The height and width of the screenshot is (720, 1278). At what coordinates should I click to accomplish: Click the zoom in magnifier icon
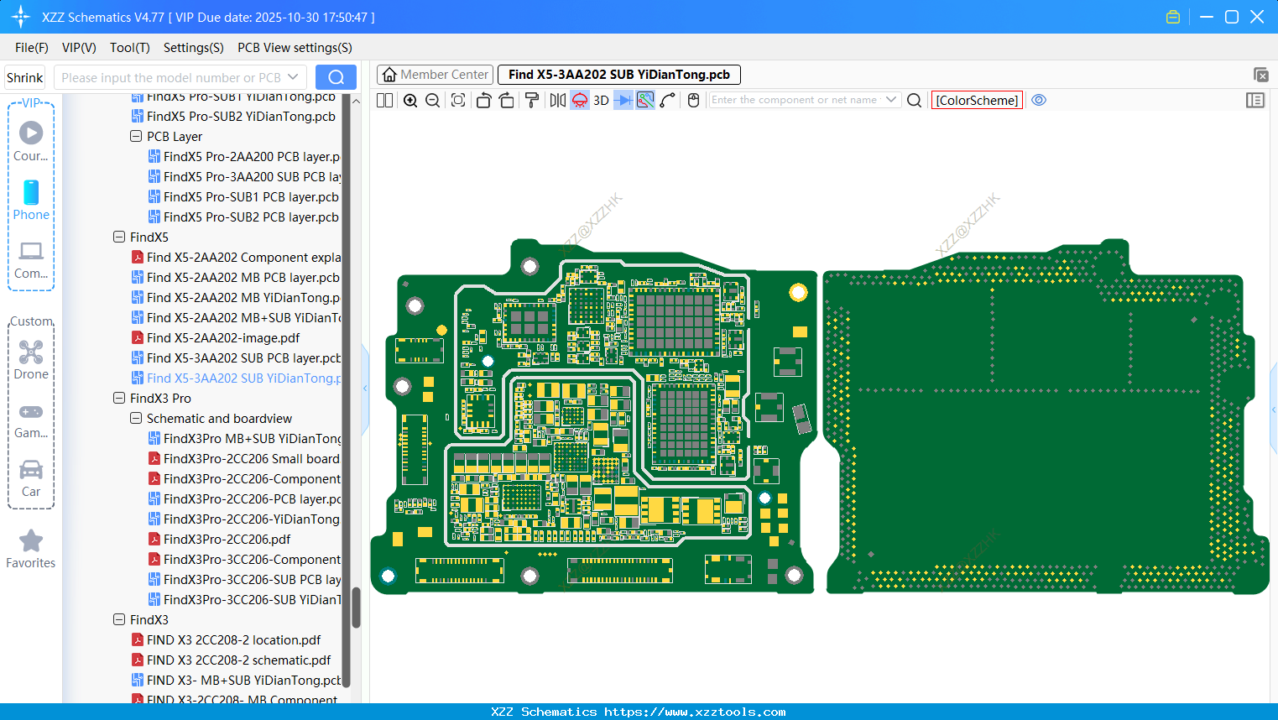pos(410,101)
